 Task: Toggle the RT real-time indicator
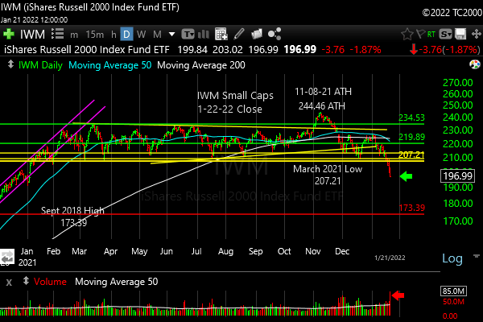(x=431, y=34)
